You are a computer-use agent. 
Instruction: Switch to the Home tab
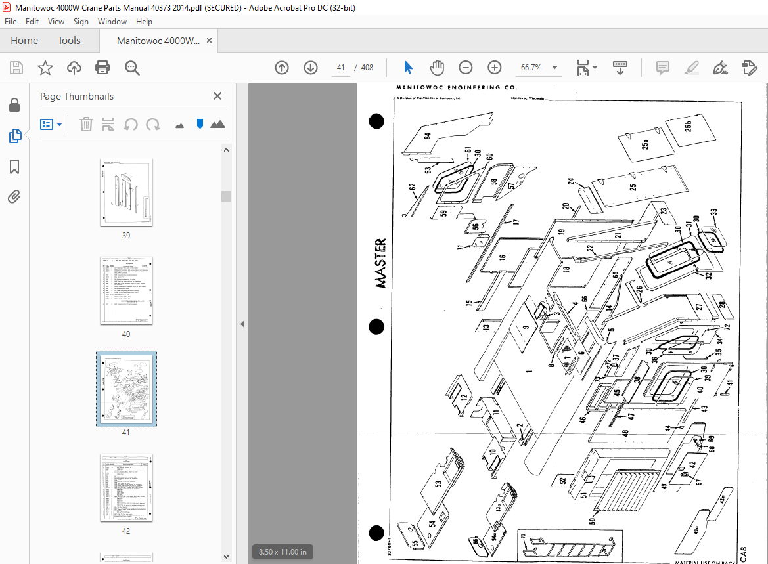[24, 41]
